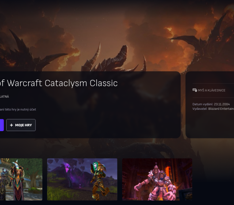Viewport: 234px width, 205px height.
Task: Click the word Classic in the title
Action: pos(103,83)
